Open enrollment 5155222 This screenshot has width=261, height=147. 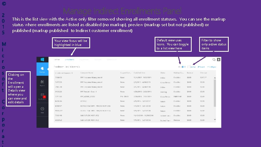coord(58,92)
